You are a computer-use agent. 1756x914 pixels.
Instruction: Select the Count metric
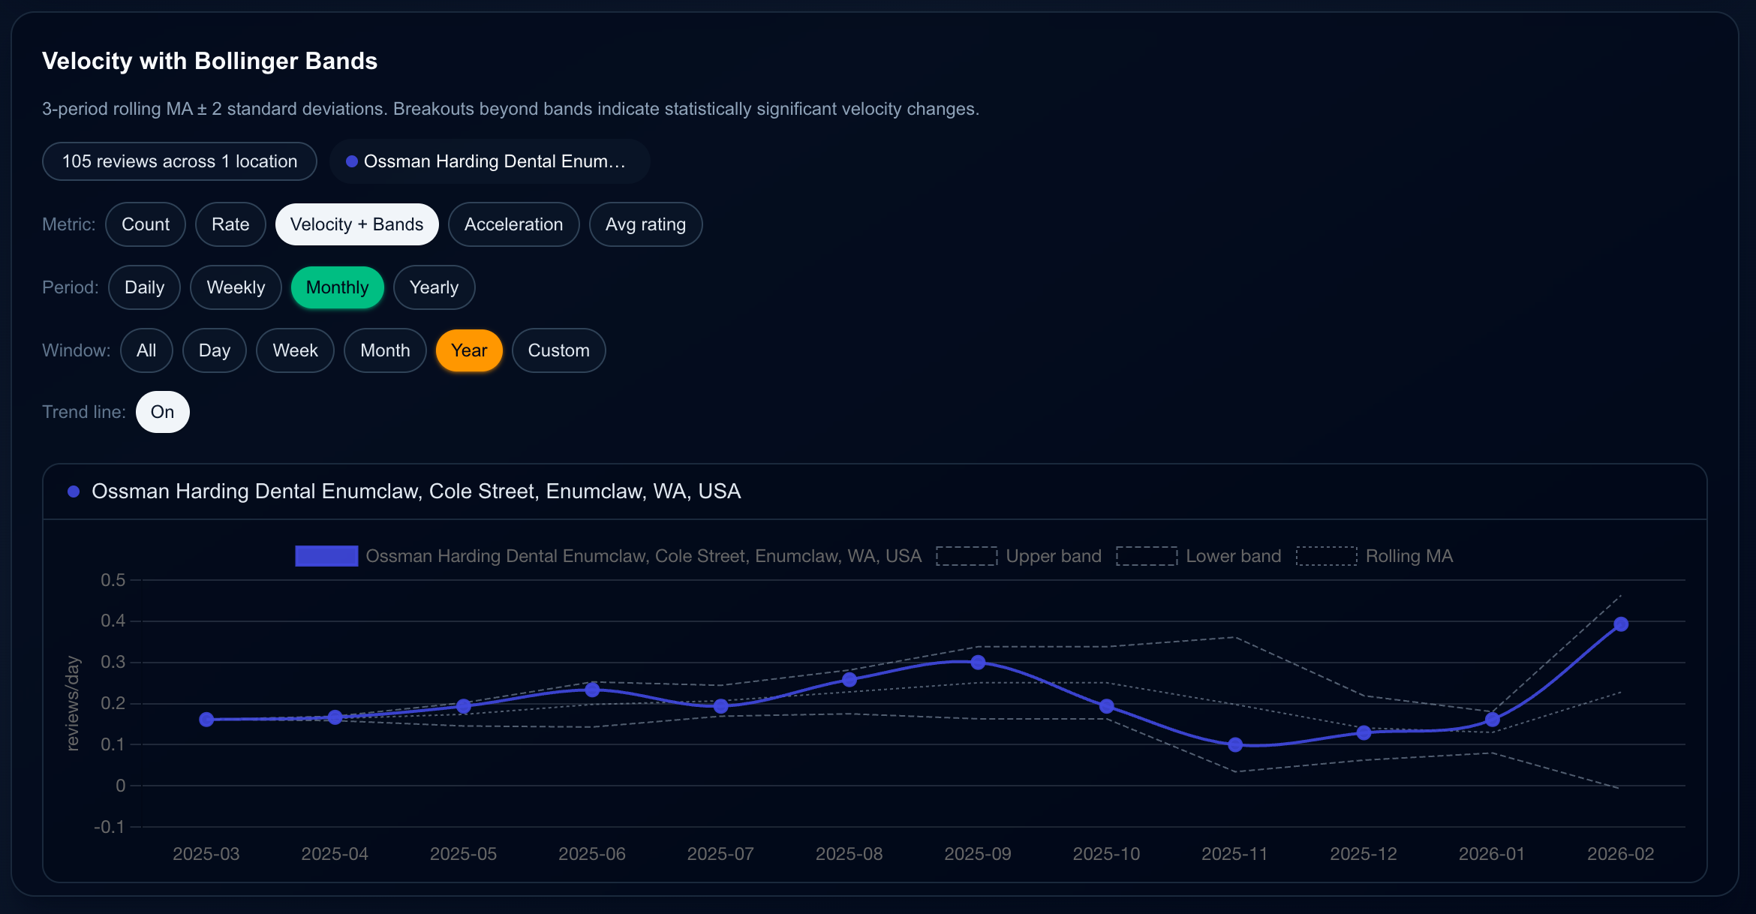tap(145, 224)
